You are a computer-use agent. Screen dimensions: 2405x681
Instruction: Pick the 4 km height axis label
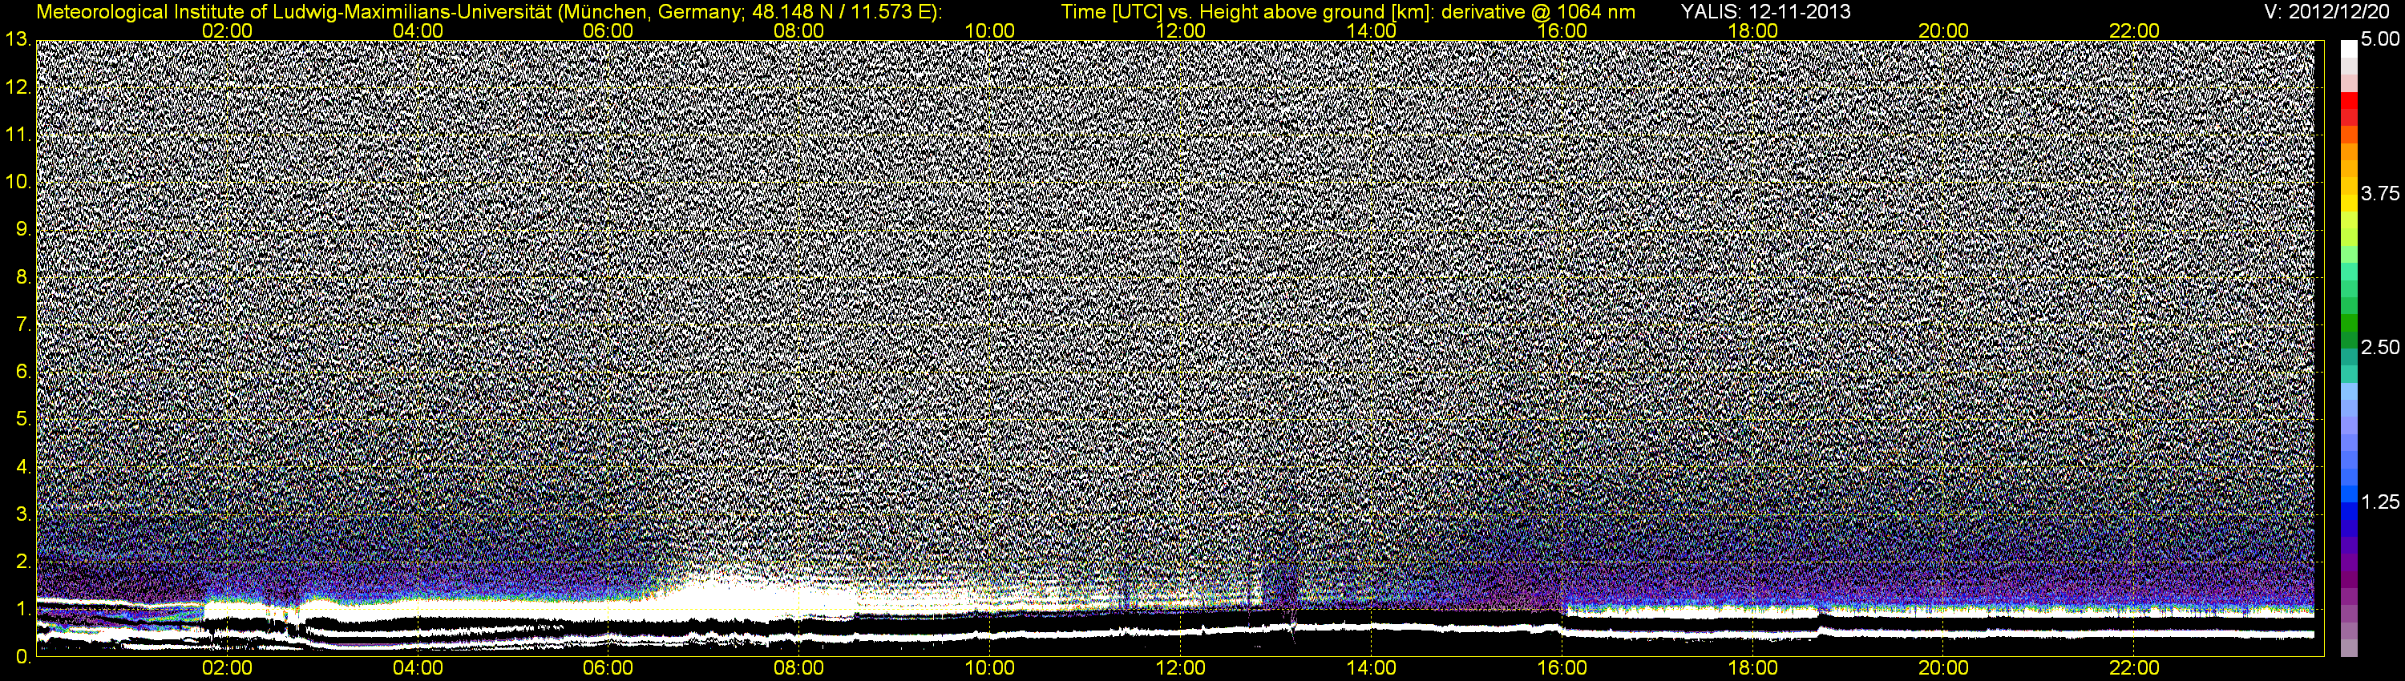23,466
